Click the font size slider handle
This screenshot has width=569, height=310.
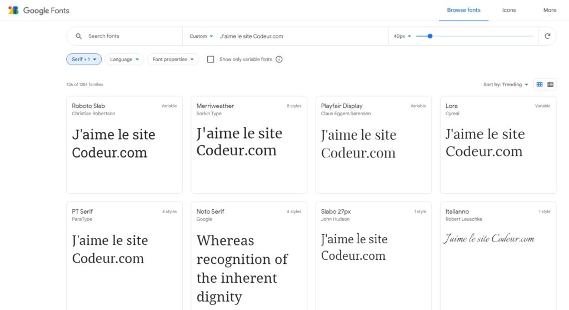tap(430, 36)
